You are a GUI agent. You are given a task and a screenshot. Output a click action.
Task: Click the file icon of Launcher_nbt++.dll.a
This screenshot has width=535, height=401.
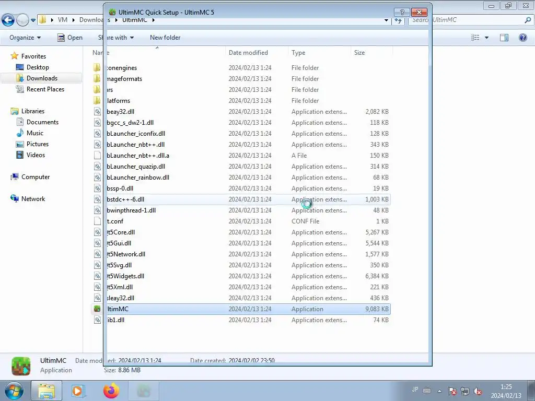point(97,156)
